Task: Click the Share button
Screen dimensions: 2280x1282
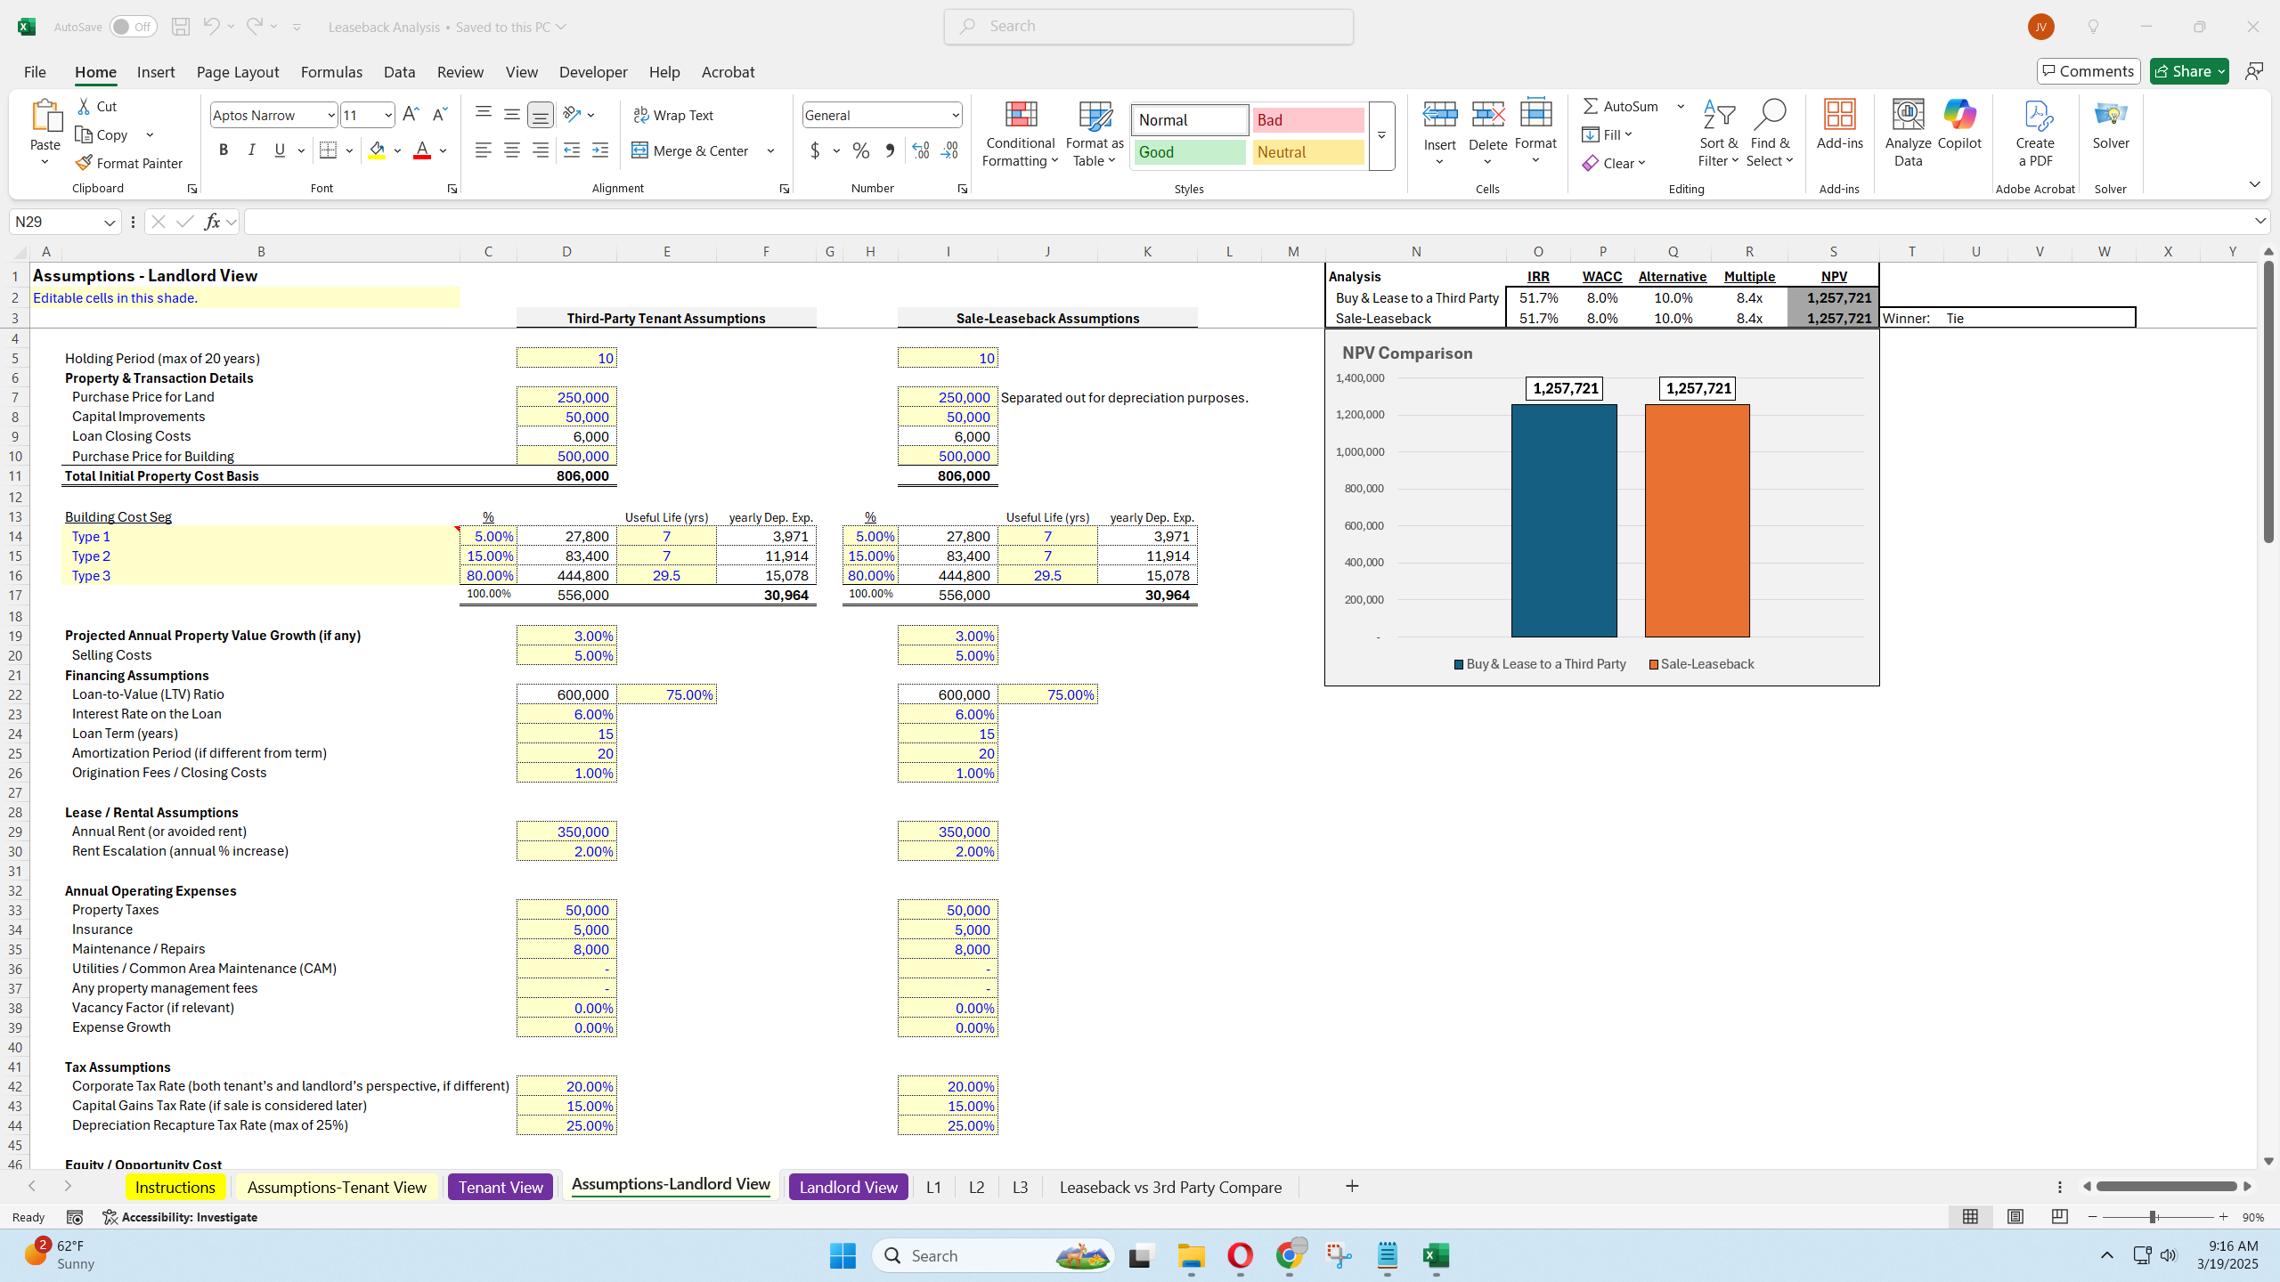Action: [2189, 71]
